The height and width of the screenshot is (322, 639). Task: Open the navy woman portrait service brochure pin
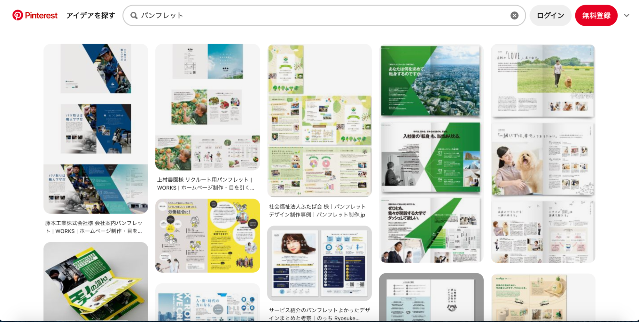(319, 263)
